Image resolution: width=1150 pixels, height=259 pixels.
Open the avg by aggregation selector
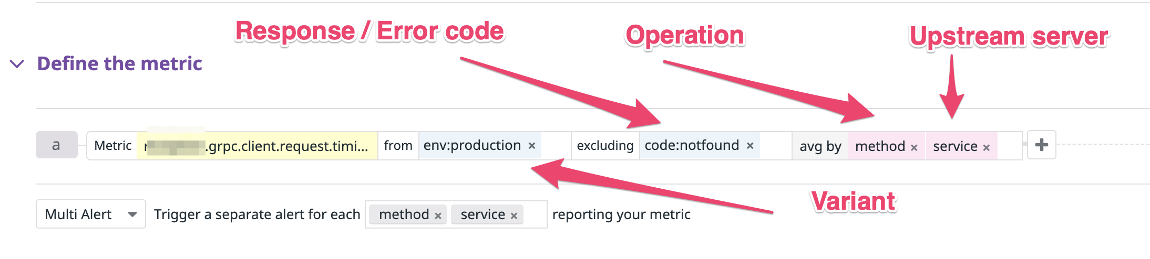click(820, 146)
